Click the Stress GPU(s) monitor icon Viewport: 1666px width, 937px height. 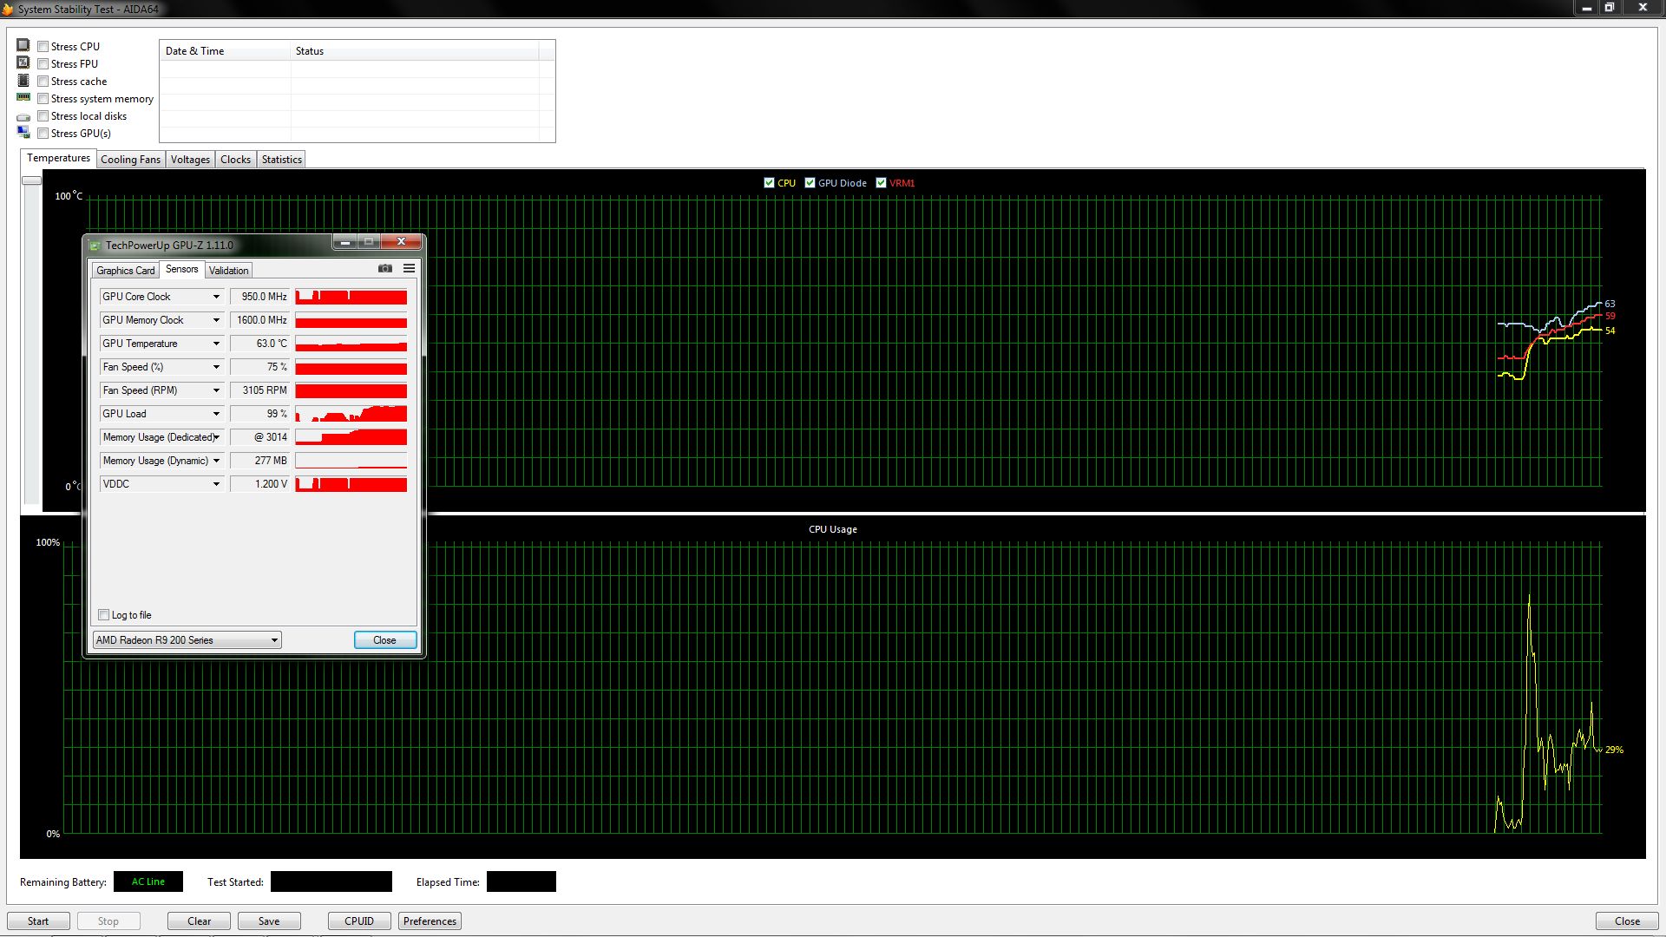pyautogui.click(x=23, y=132)
